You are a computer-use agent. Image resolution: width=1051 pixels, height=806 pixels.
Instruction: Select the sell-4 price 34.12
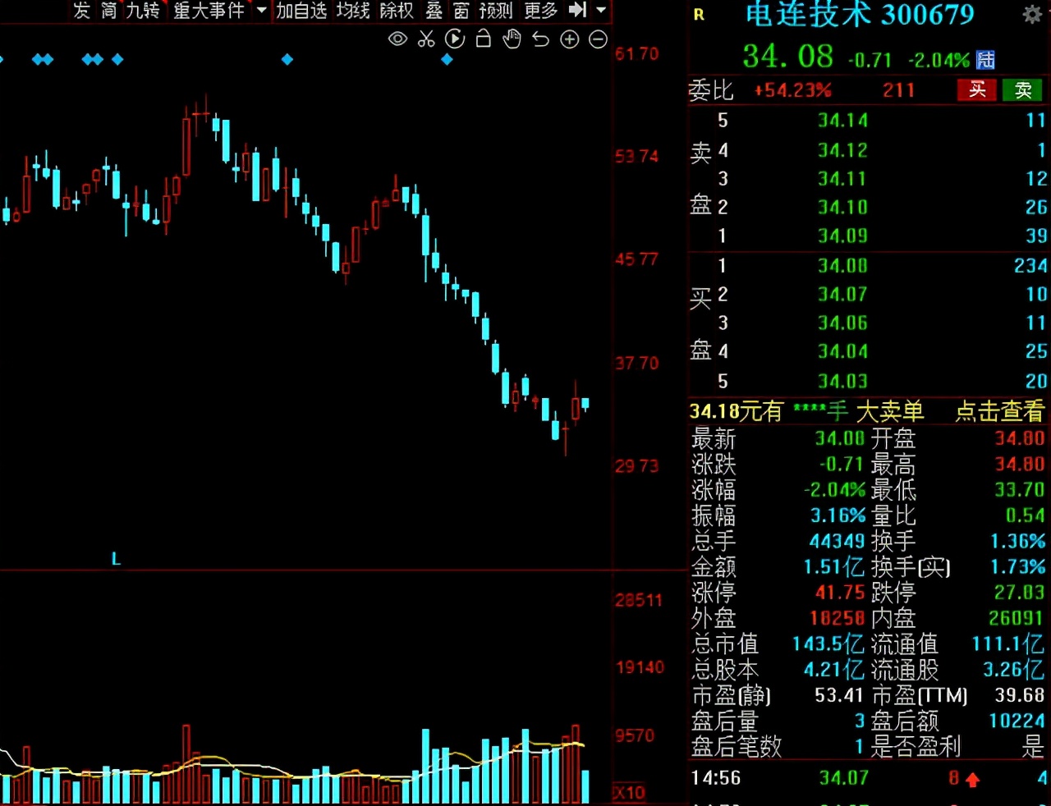click(x=842, y=150)
